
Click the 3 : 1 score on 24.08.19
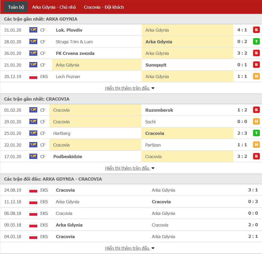[253, 190]
